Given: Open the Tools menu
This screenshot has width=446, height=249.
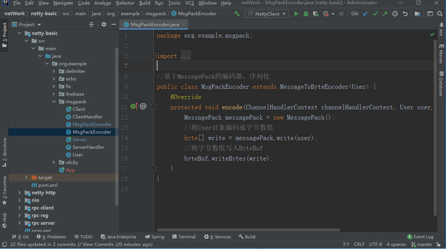Looking at the screenshot, I should 174,3.
